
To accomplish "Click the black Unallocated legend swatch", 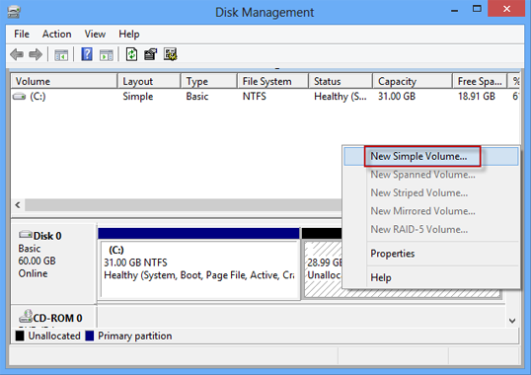I will click(20, 336).
